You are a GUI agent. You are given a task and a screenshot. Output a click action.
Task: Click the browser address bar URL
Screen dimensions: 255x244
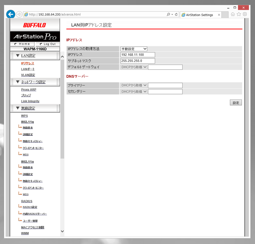(x=55, y=14)
